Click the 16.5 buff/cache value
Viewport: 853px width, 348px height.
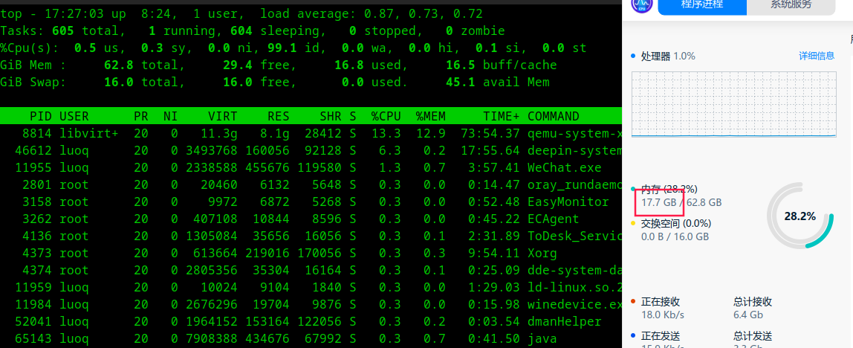point(502,65)
